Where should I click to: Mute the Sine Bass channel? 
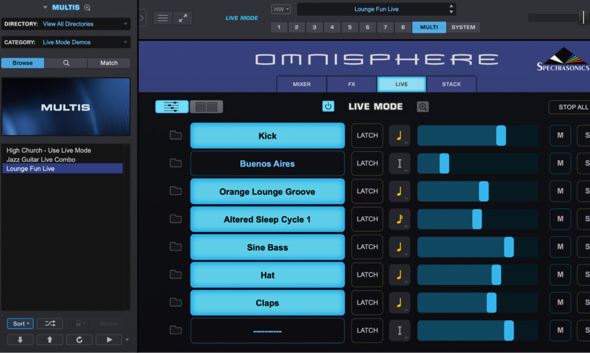[559, 247]
